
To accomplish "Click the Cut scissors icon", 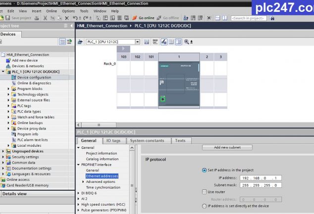I will [45, 18].
